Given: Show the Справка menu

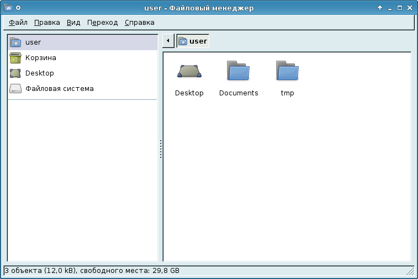Looking at the screenshot, I should [140, 23].
